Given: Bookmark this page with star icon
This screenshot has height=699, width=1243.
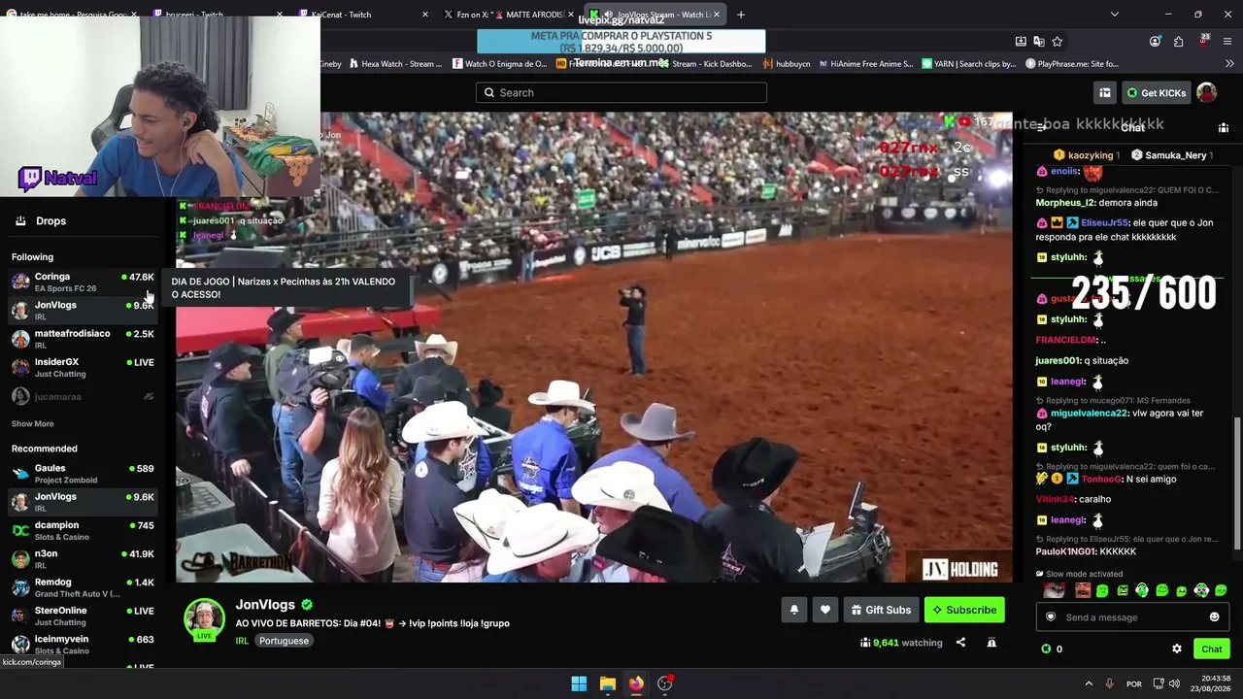Looking at the screenshot, I should [x=1058, y=42].
